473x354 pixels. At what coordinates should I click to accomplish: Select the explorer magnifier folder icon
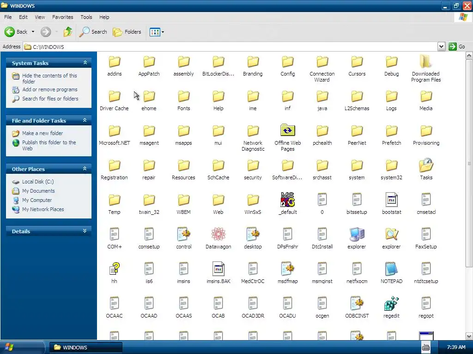click(x=391, y=235)
